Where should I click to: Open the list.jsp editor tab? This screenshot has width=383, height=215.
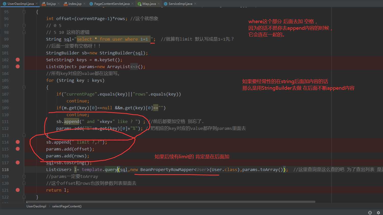pos(51,4)
